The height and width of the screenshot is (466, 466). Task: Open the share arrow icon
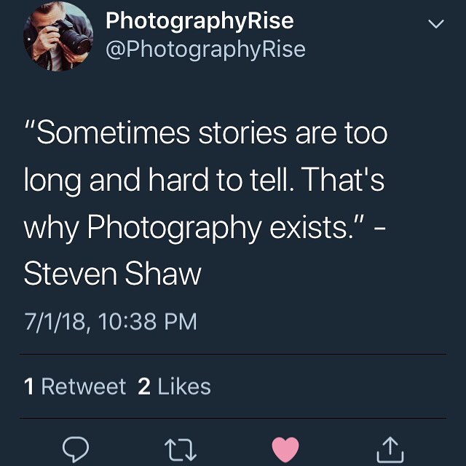tap(390, 450)
